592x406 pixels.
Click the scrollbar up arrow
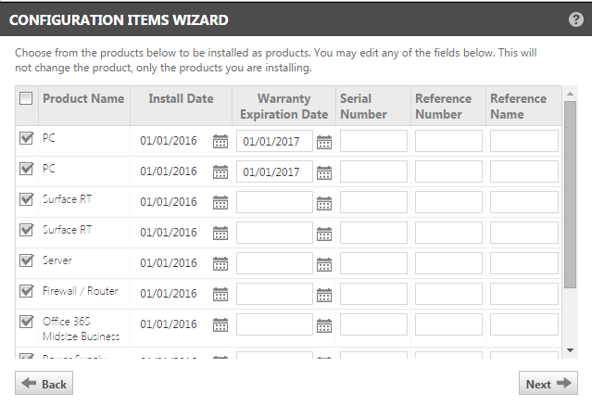[570, 94]
